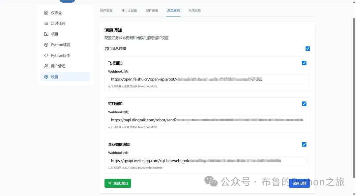Image resolution: width=356 pixels, height=196 pixels.
Task: Open the 系统更新 tab
Action: coord(194,11)
